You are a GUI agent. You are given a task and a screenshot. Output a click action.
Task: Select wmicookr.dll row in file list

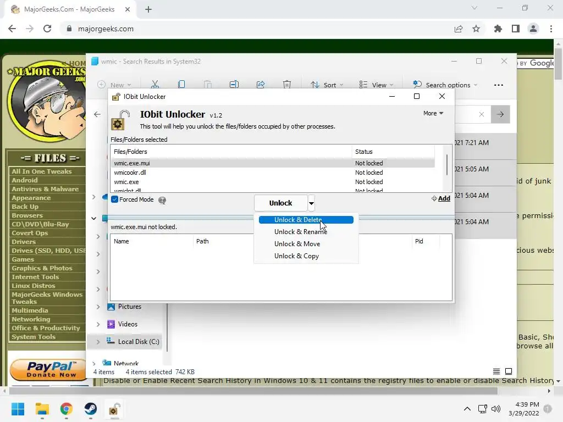click(x=273, y=173)
